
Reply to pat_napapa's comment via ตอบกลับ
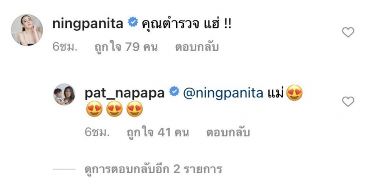(x=228, y=133)
